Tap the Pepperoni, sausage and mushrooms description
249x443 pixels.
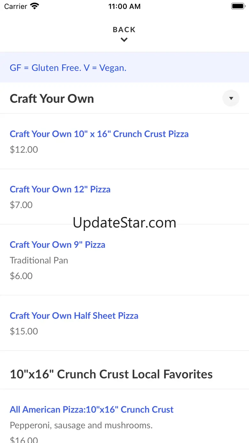click(x=81, y=425)
